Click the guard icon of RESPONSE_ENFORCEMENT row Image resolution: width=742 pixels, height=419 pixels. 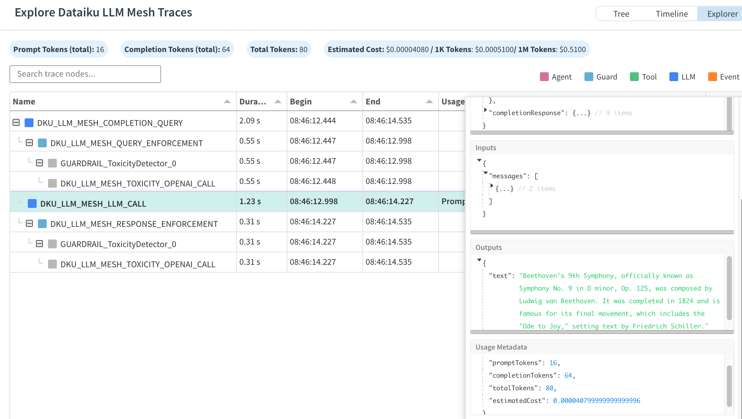click(42, 223)
